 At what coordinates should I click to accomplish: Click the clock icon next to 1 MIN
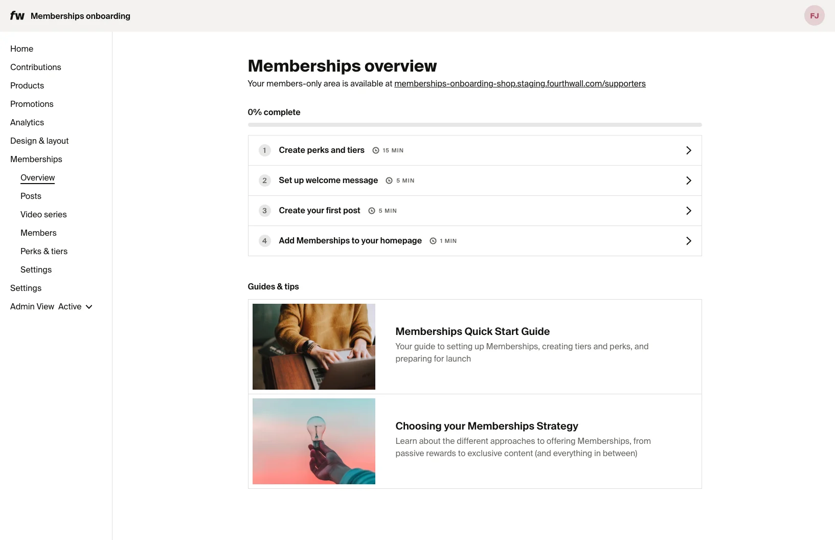433,241
